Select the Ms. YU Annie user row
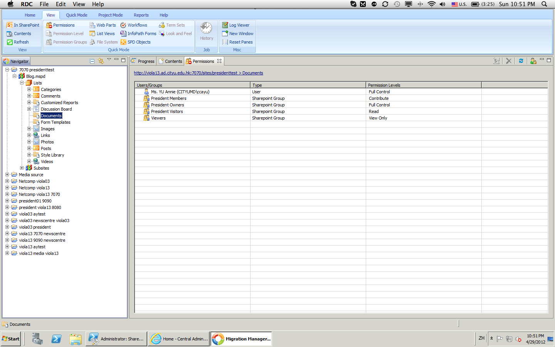Screen dimensions: 555x347 point(341,92)
